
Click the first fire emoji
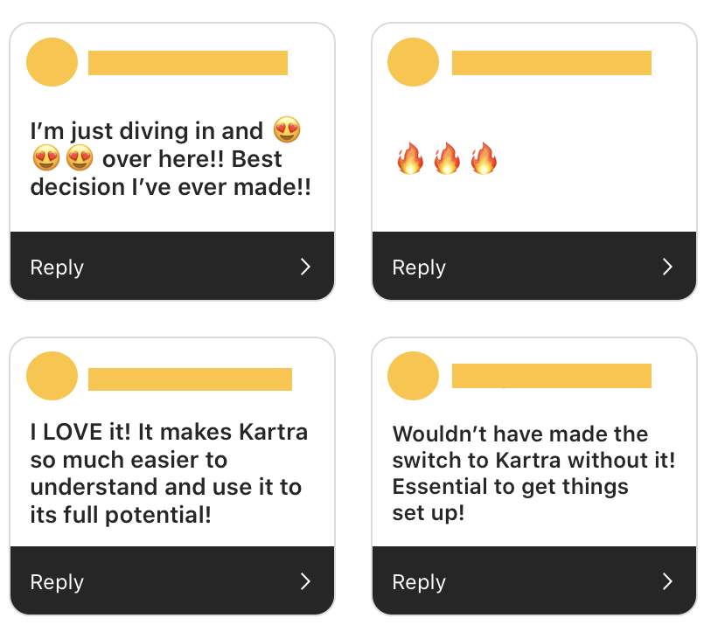[x=409, y=160]
